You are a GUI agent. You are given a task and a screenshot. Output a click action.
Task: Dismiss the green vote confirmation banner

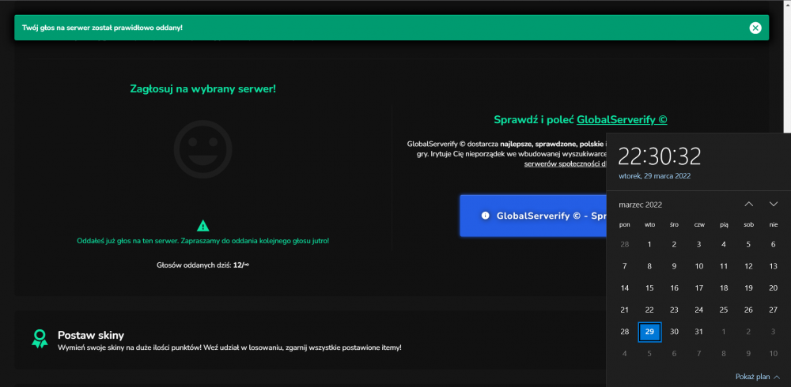point(755,28)
